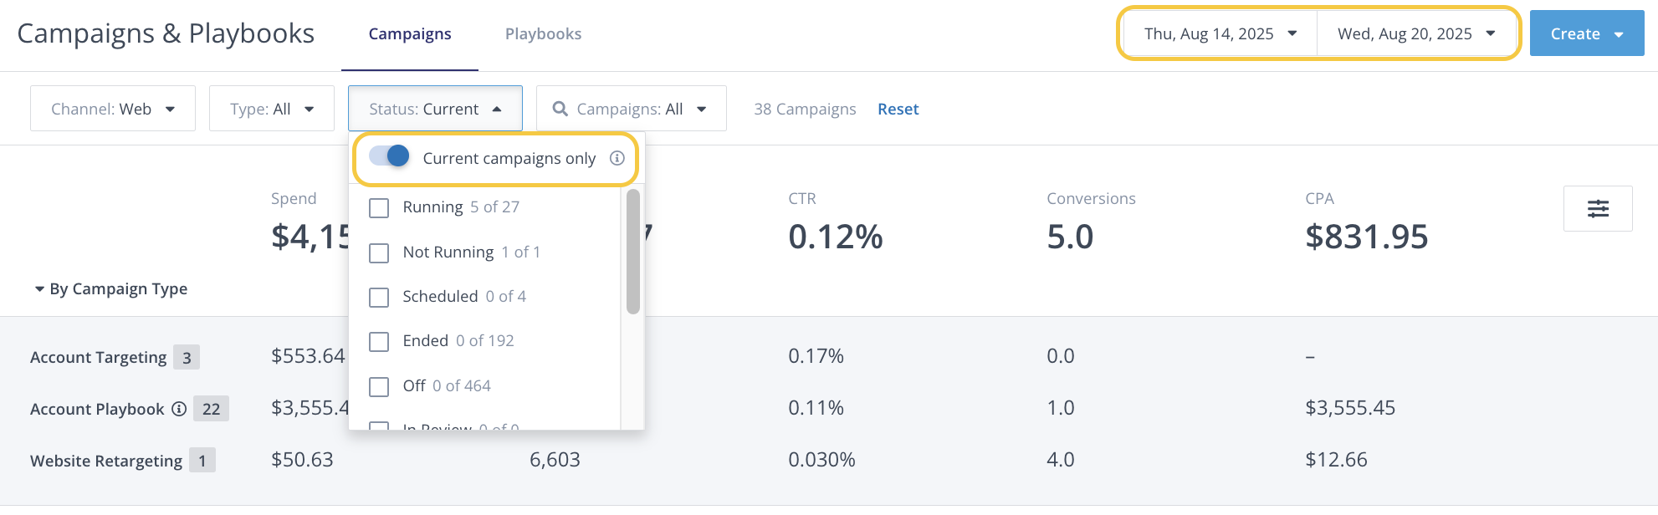Open the Channel: Web dropdown

coord(113,109)
